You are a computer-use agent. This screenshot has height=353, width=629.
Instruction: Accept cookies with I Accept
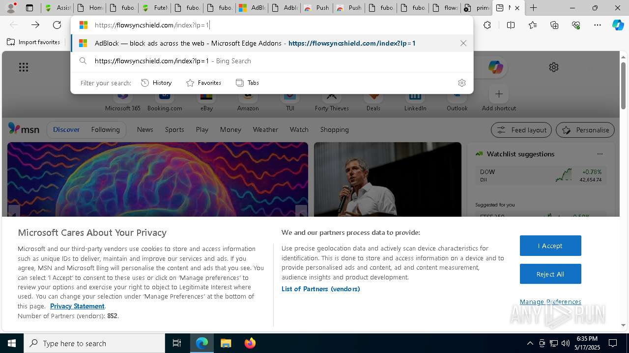550,246
